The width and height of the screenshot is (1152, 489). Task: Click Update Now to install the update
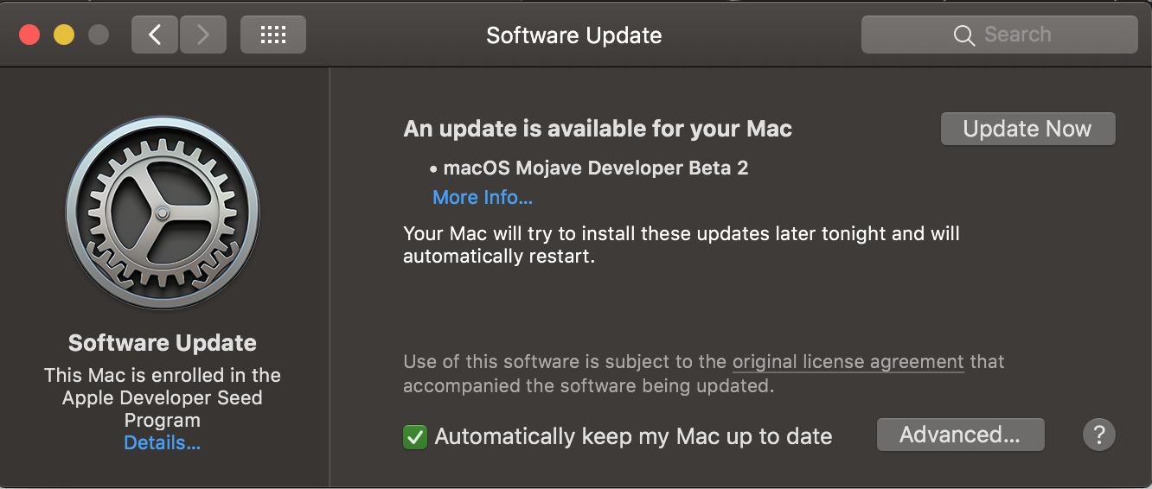[1027, 129]
